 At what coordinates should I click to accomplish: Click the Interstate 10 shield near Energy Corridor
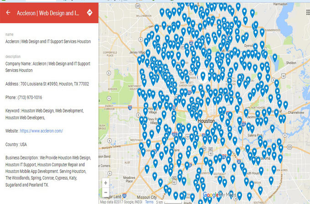click(x=130, y=107)
